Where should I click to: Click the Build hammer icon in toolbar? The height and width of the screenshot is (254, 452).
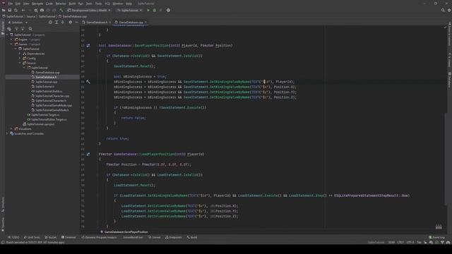pos(61,11)
